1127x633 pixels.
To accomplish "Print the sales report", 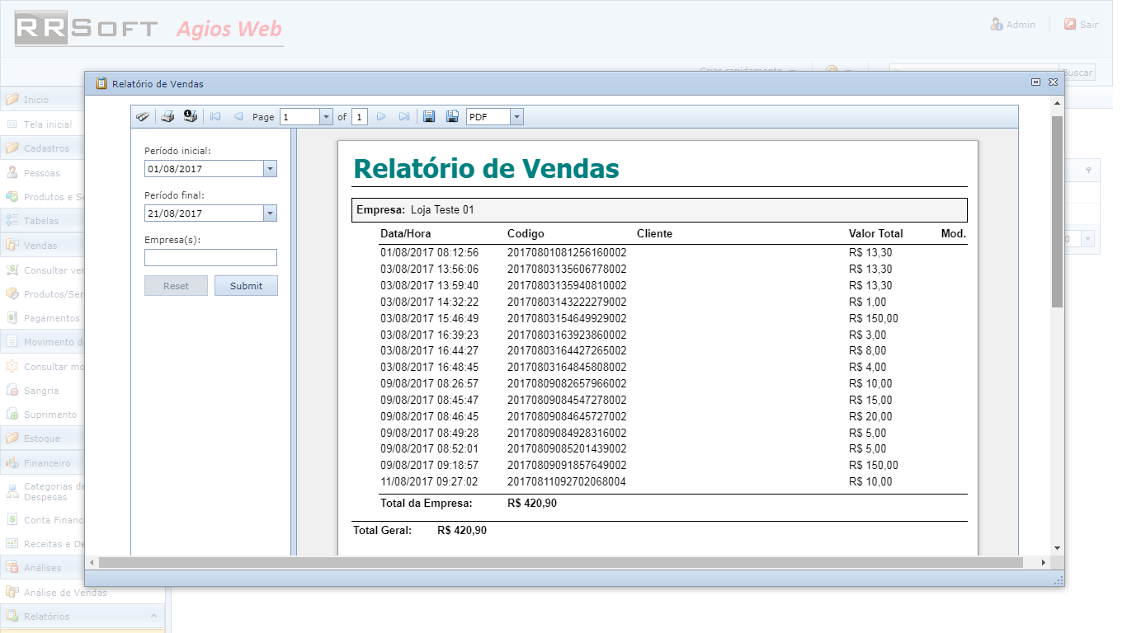I will point(167,117).
